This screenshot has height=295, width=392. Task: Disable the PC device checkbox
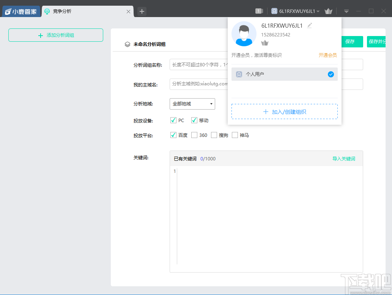click(173, 120)
